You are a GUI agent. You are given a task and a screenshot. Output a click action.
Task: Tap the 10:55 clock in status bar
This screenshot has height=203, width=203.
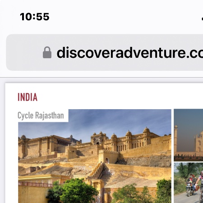pyautogui.click(x=35, y=17)
